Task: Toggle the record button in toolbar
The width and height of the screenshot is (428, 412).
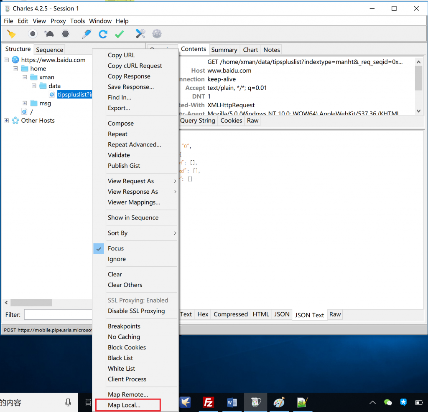Action: tap(33, 34)
